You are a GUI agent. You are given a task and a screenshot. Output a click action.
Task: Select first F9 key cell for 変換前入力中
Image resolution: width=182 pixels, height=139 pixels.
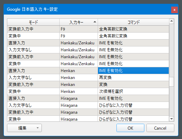click(x=78, y=29)
